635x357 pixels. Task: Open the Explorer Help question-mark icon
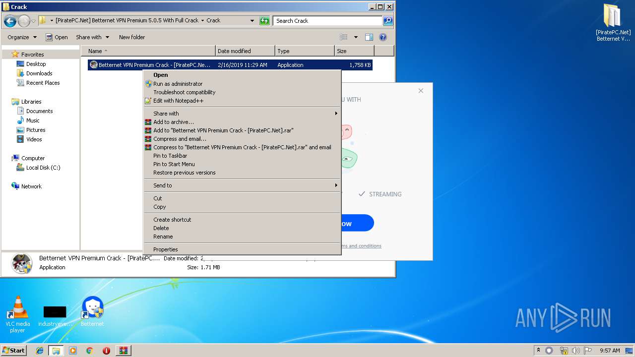click(382, 37)
